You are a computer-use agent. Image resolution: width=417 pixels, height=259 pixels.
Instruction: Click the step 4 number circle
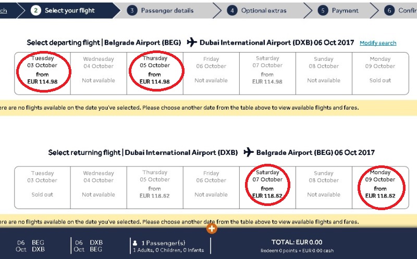click(232, 10)
